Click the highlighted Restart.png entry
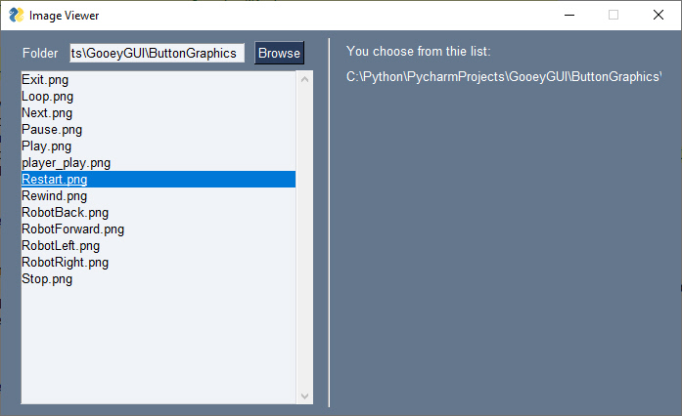Image resolution: width=682 pixels, height=416 pixels. [x=54, y=180]
